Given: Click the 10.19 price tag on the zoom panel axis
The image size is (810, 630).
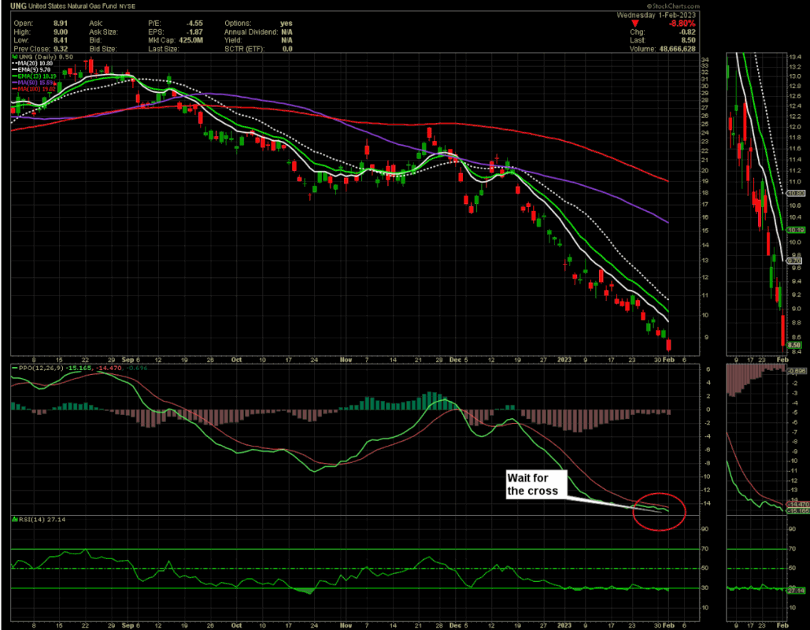Looking at the screenshot, I should 796,230.
